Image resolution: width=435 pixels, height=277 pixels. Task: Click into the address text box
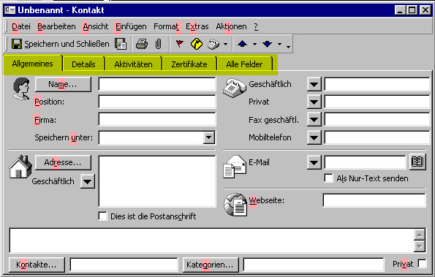point(157,181)
